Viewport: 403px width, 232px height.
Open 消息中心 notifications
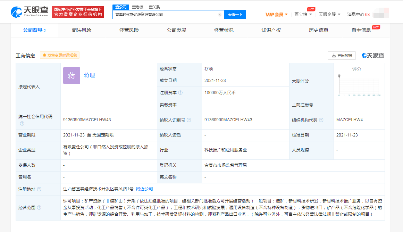[x=358, y=15]
